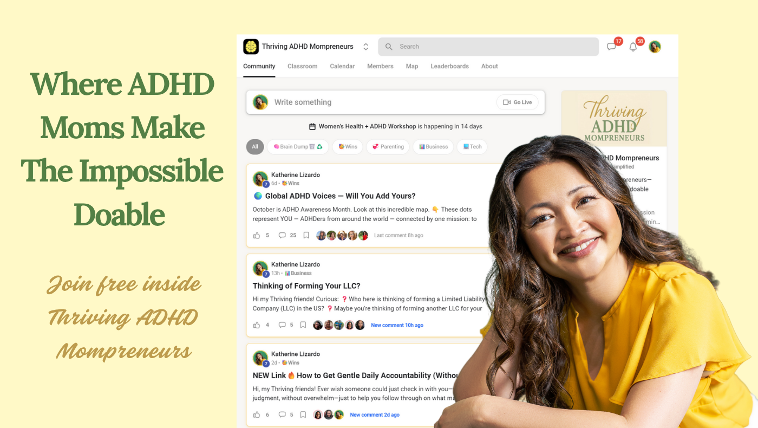Open the NEW Link Gentle Daily Accountability post title
Viewport: 758px width, 428px height.
[357, 375]
